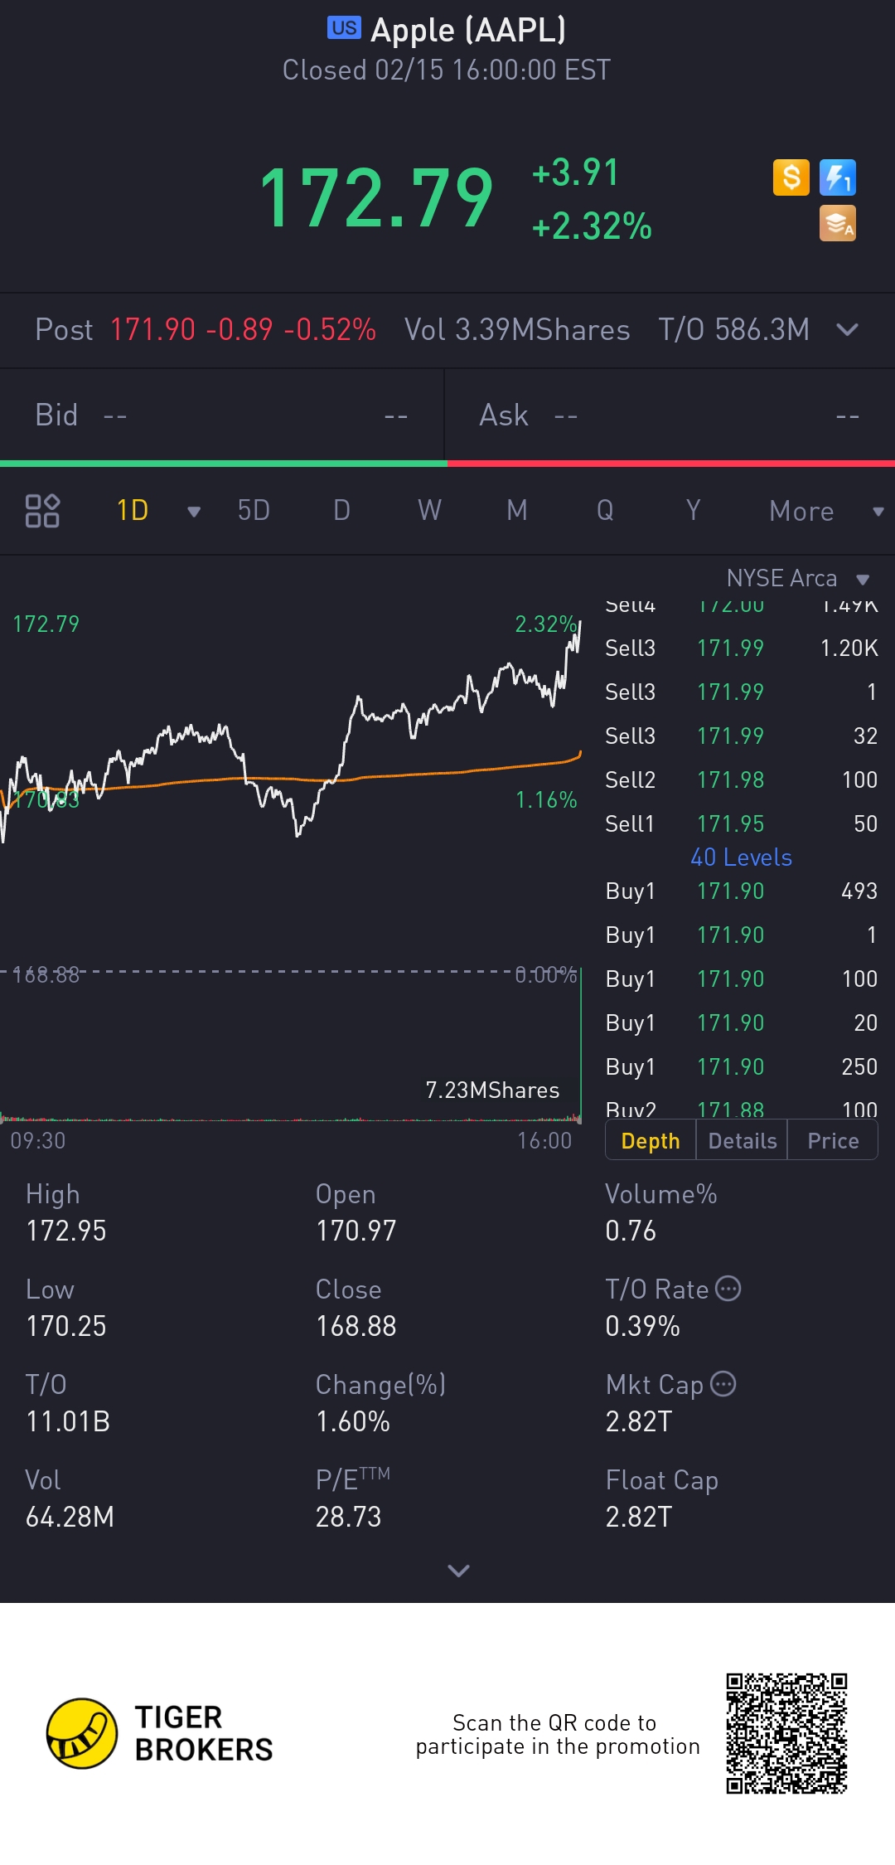Tap the P/E TTM 28.73 value

pos(349,1517)
